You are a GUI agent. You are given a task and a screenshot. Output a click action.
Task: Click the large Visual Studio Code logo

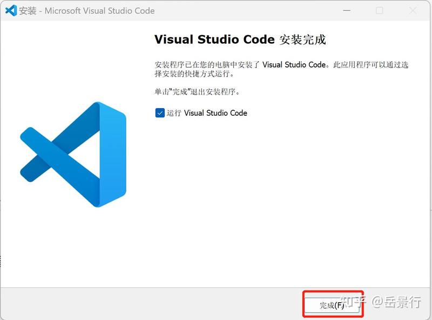tap(73, 155)
